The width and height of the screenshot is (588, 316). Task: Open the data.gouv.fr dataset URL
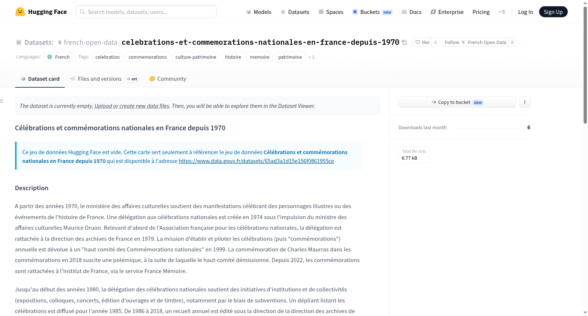256,161
